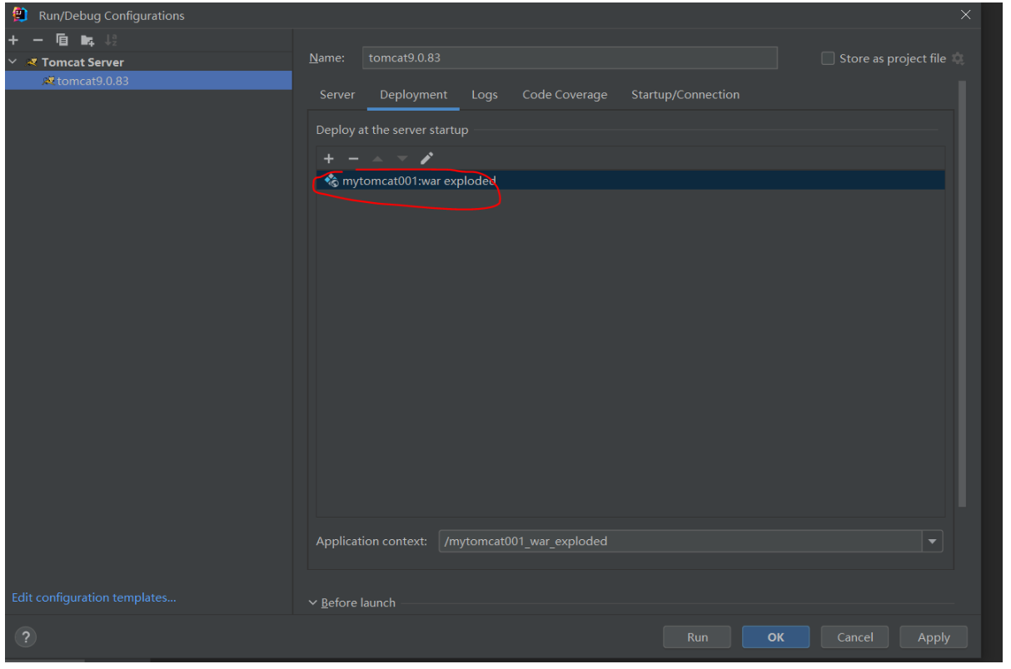Open the help question mark button
The image size is (1011, 669).
coord(26,637)
